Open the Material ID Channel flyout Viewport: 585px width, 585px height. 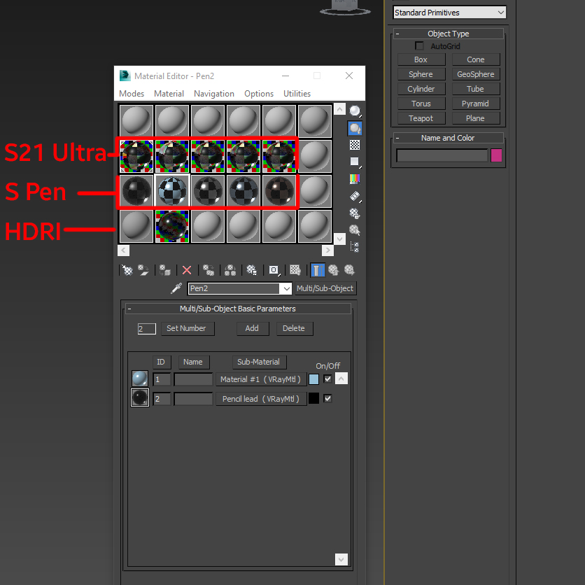pyautogui.click(x=274, y=270)
